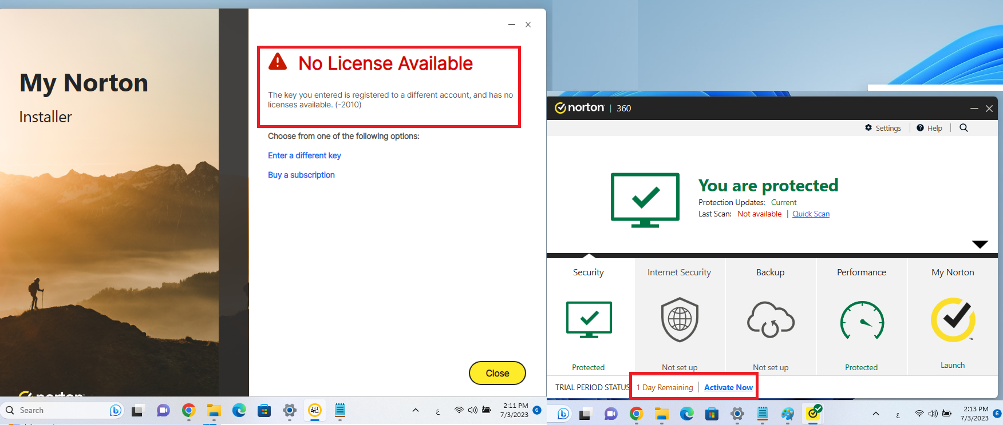
Task: Click the My Norton yellow checkmark icon
Action: pyautogui.click(x=953, y=320)
